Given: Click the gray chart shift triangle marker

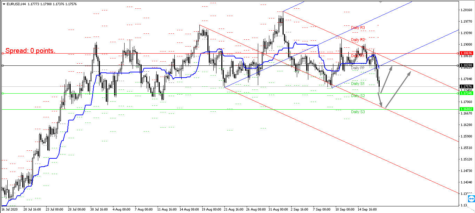Looking at the screenshot, I should click(381, 1).
